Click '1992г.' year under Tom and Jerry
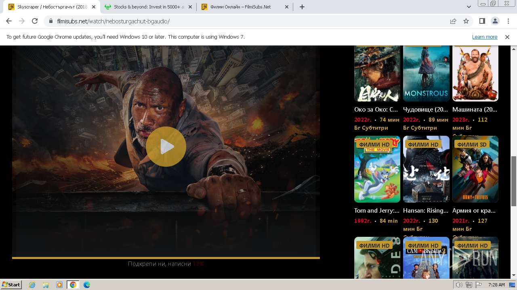The height and width of the screenshot is (290, 517). pyautogui.click(x=363, y=221)
